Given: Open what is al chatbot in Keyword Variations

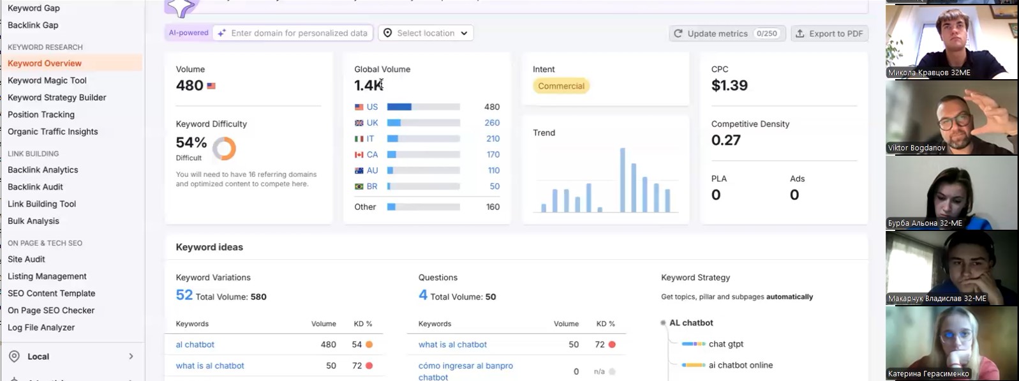Looking at the screenshot, I should coord(210,366).
